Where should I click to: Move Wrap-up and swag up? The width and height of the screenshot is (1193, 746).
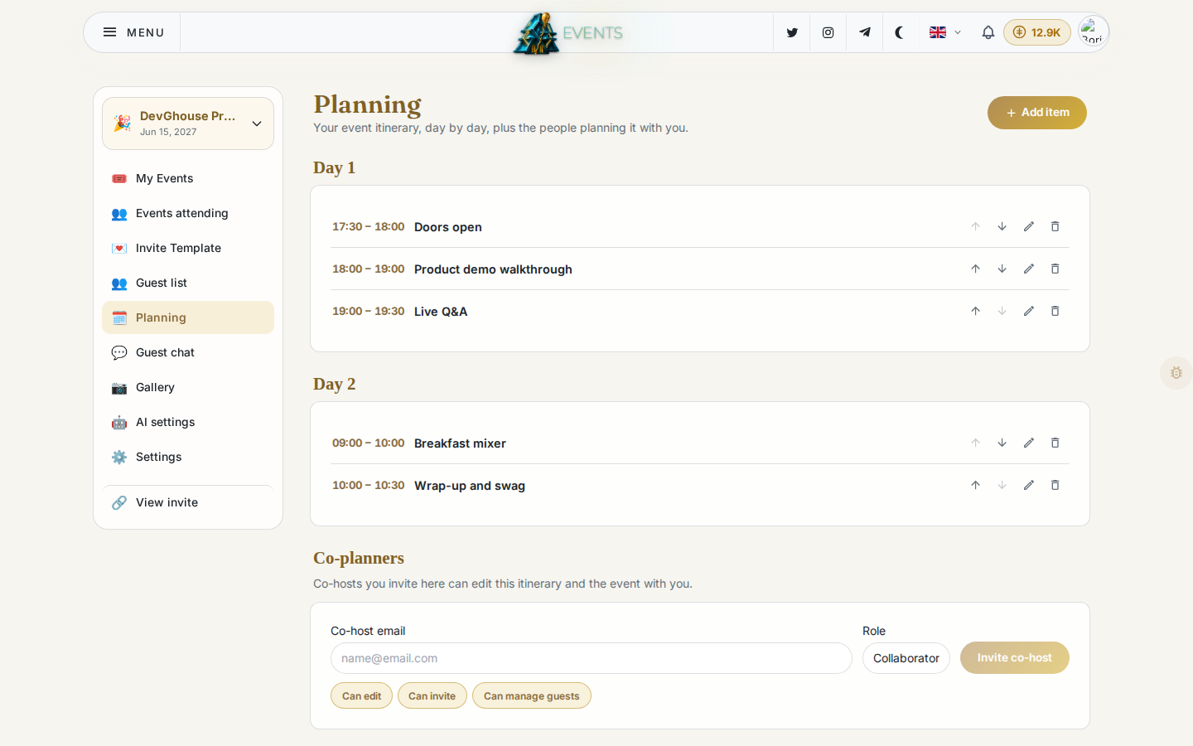pos(975,485)
